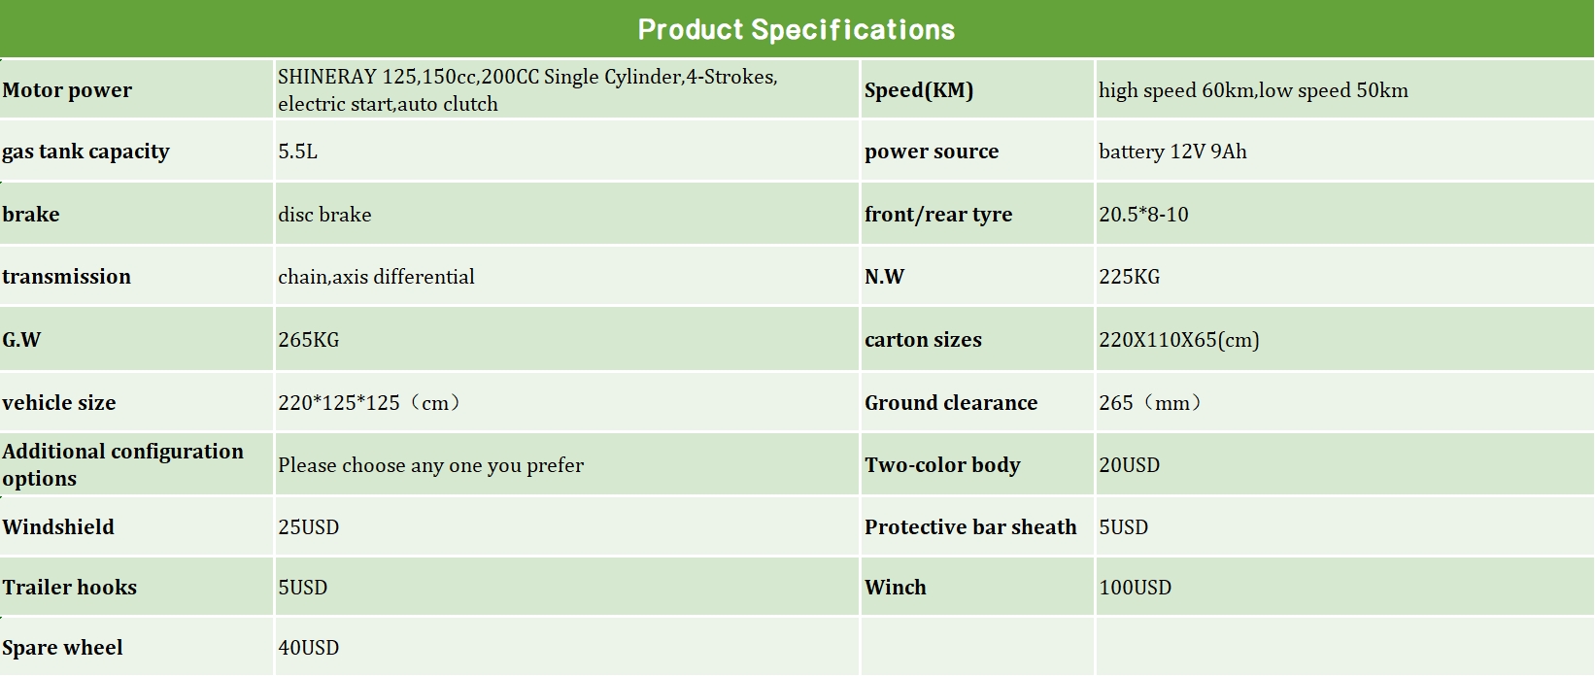Click the Winch 100USD price cell
The height and width of the screenshot is (676, 1595).
pos(1135,588)
